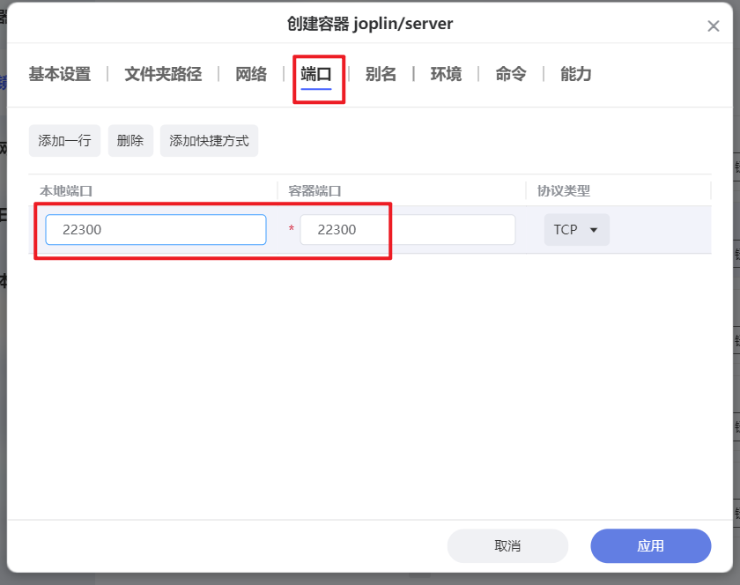Open the 命令 tab

click(x=509, y=75)
